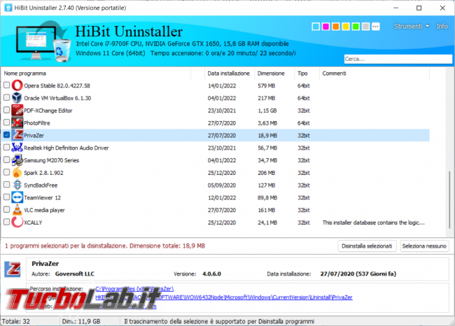The width and height of the screenshot is (455, 326).
Task: Click Disinstalla selezionati button
Action: pos(367,246)
